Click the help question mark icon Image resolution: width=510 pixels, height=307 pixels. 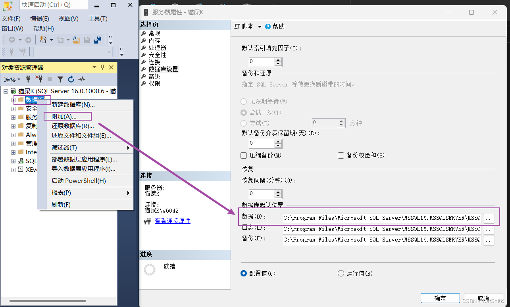point(268,27)
